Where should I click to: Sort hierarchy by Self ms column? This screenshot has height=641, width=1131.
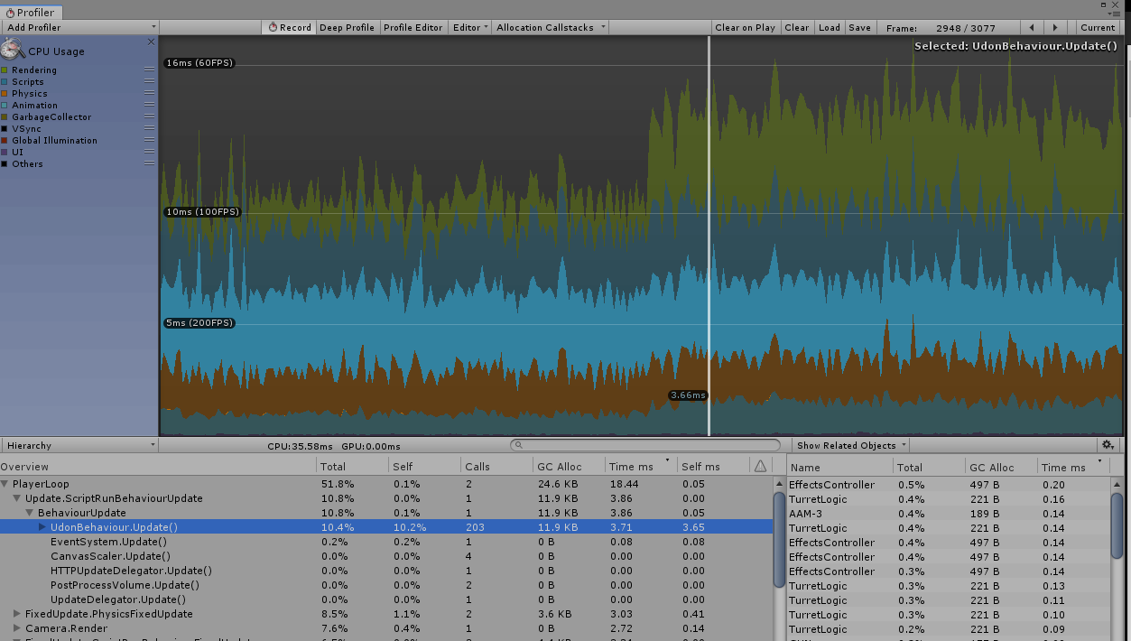coord(713,466)
